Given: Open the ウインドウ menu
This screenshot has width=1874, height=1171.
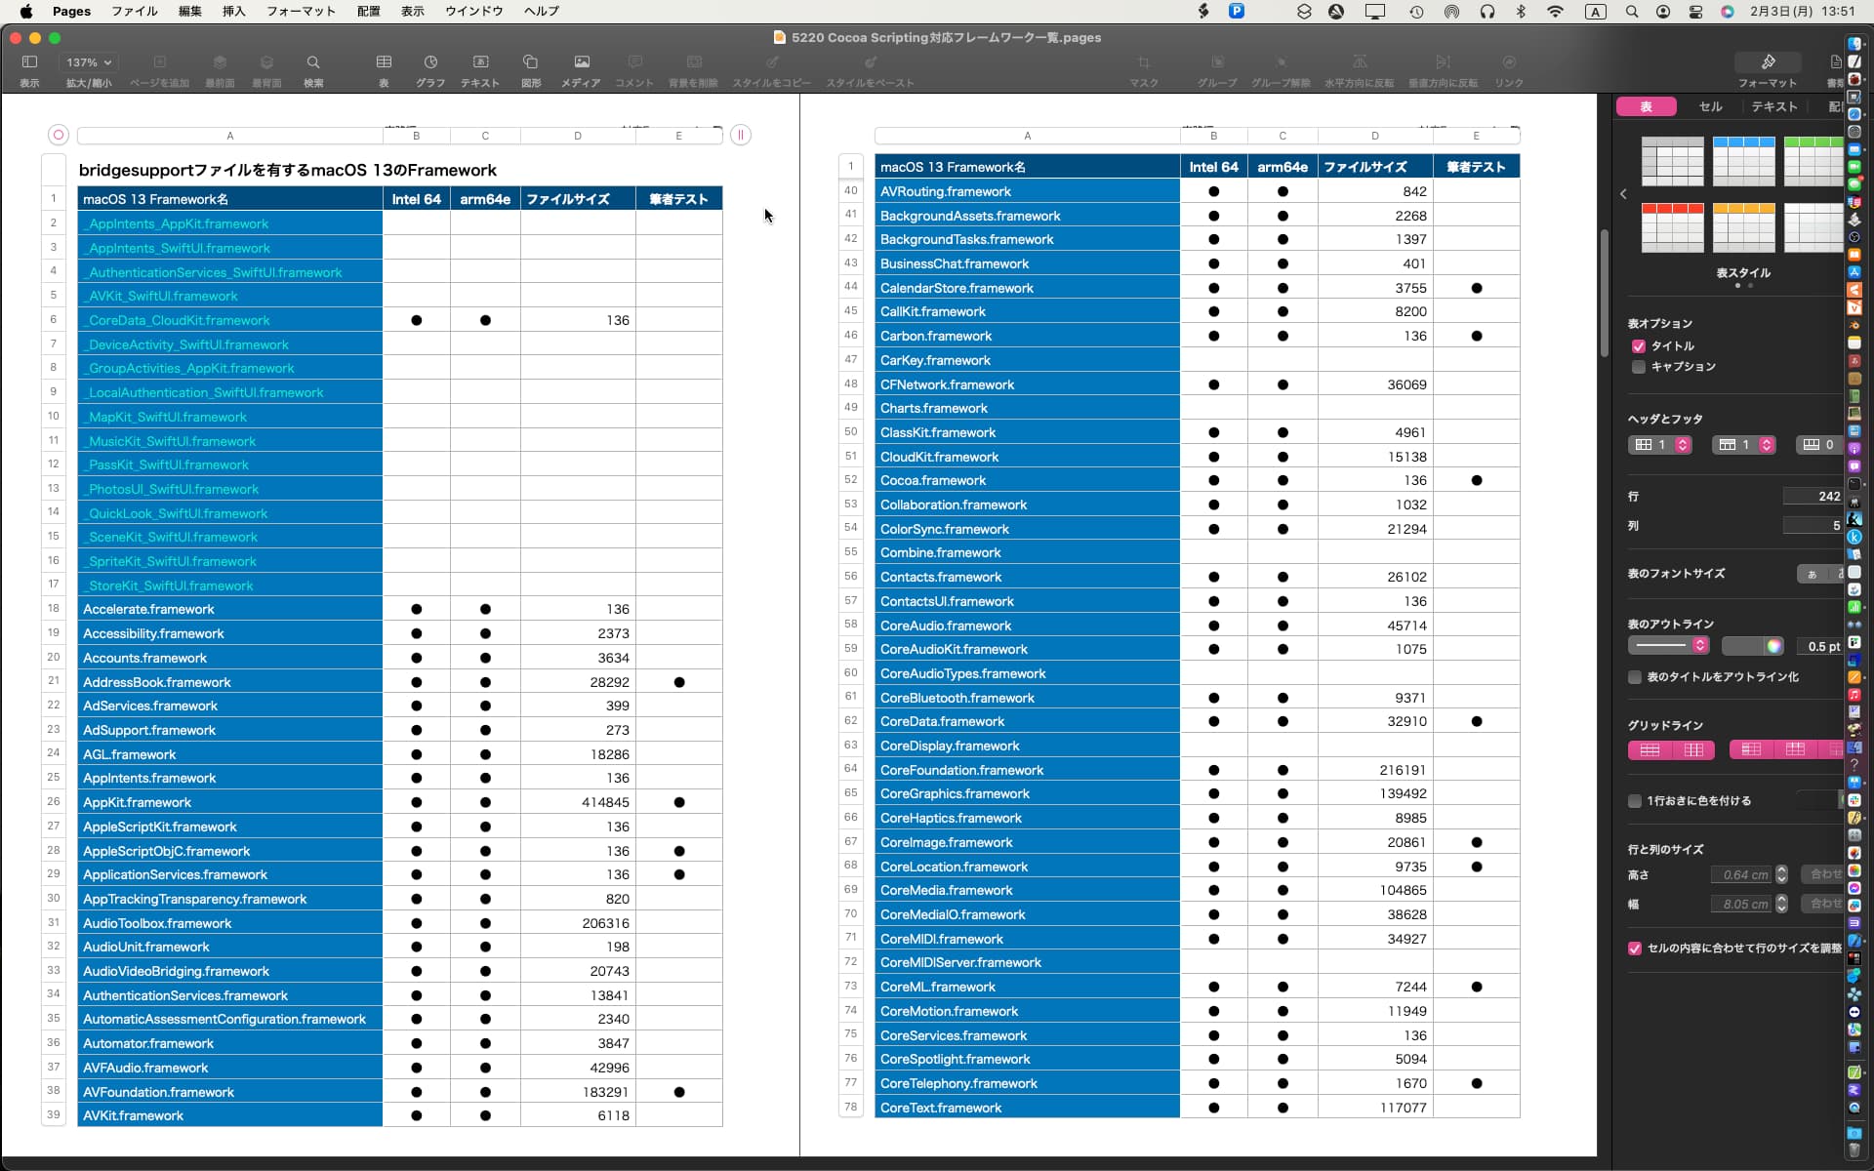Looking at the screenshot, I should tap(474, 11).
